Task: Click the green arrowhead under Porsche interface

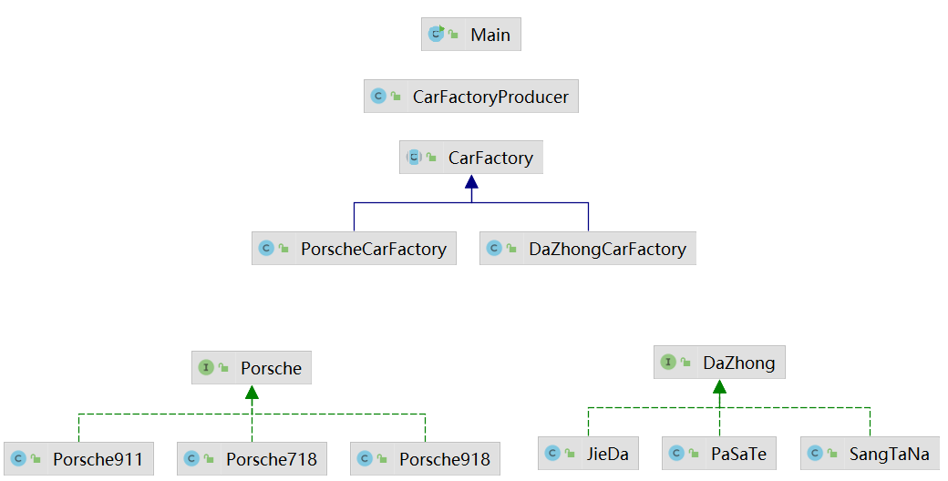Action: (x=252, y=392)
